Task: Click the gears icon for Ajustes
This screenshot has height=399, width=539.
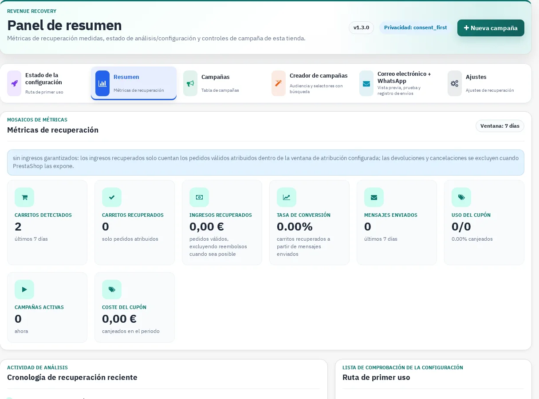Action: (x=455, y=83)
